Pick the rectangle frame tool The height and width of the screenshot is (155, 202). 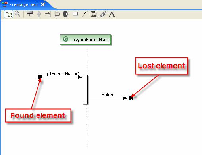(75, 14)
